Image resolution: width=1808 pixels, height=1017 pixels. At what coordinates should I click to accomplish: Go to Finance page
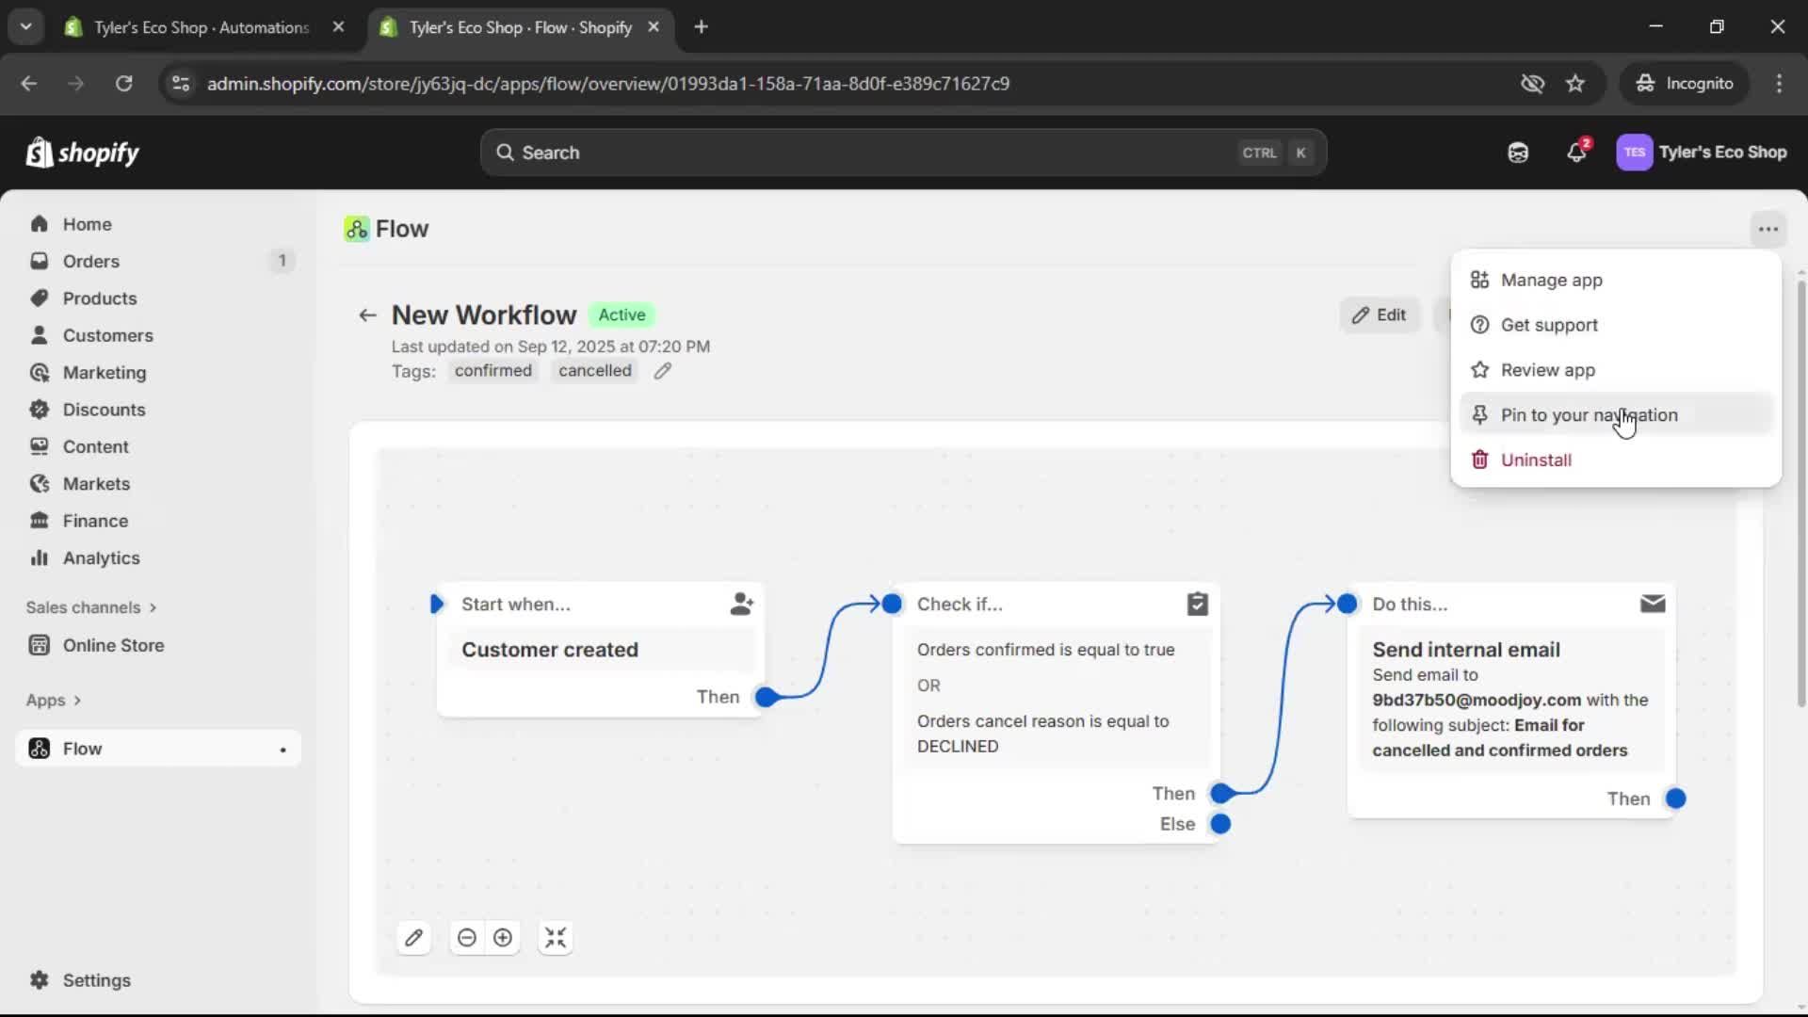[x=95, y=521]
